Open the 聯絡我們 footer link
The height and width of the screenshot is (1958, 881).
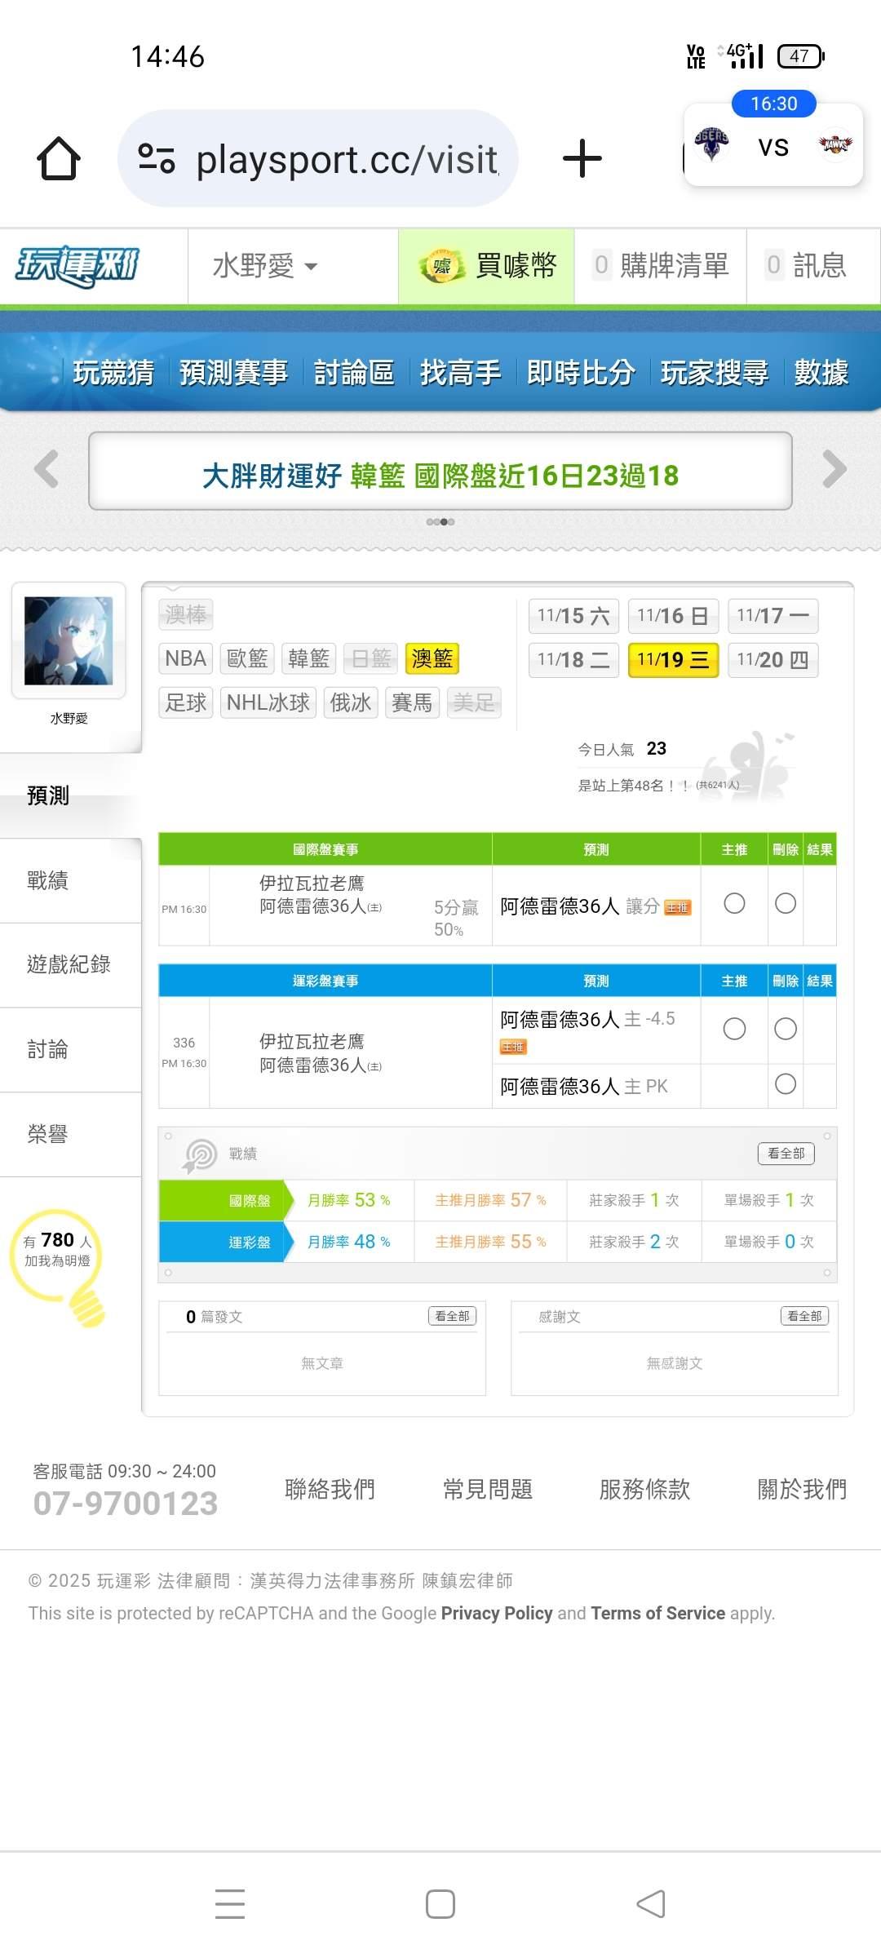(330, 1489)
